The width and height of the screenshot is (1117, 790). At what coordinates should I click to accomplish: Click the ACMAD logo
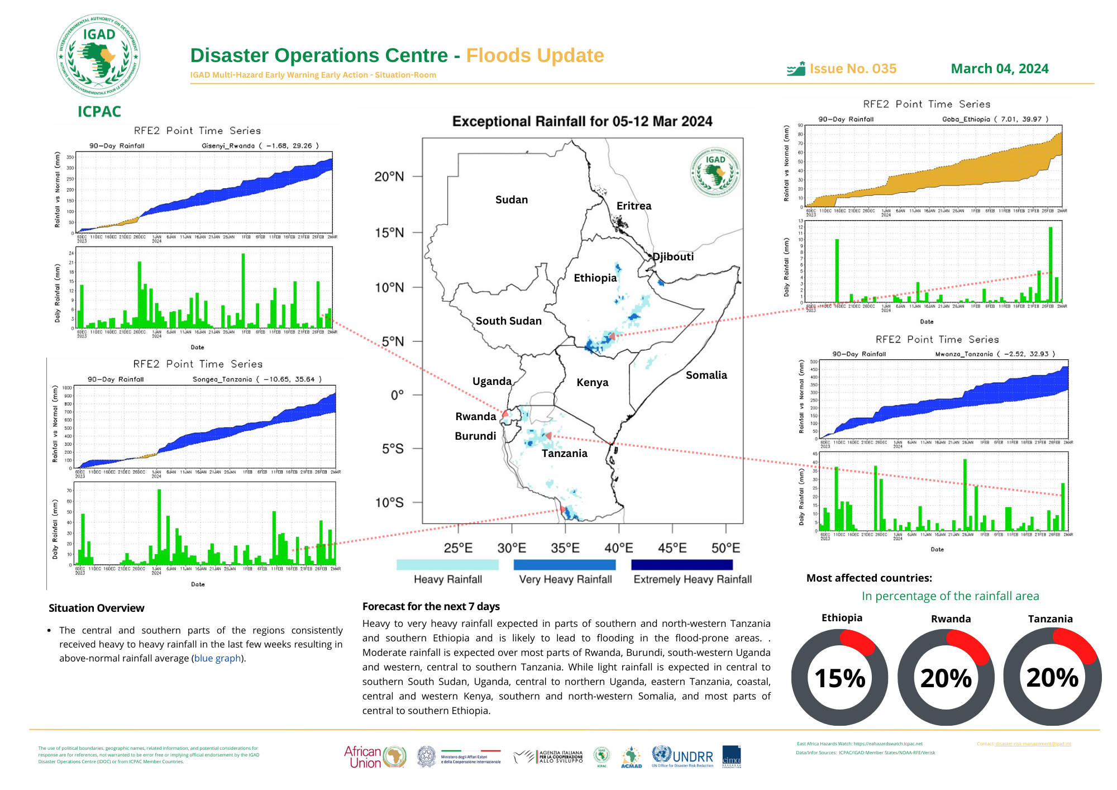(631, 757)
